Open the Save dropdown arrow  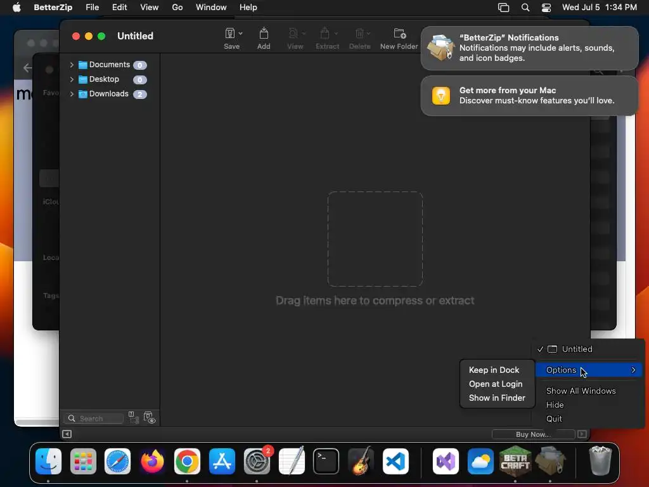[240, 34]
